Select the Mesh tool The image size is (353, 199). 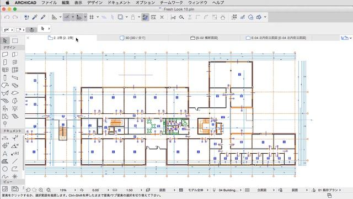point(5,101)
